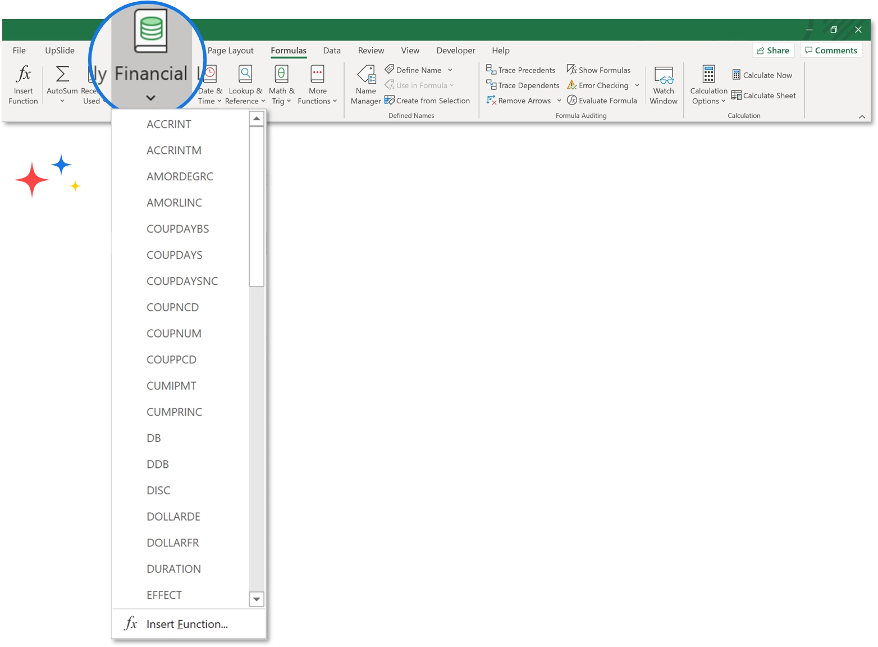Expand the Define Name dropdown arrow

tap(449, 70)
